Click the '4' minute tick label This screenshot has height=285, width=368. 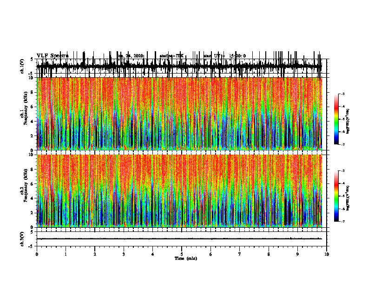153,254
